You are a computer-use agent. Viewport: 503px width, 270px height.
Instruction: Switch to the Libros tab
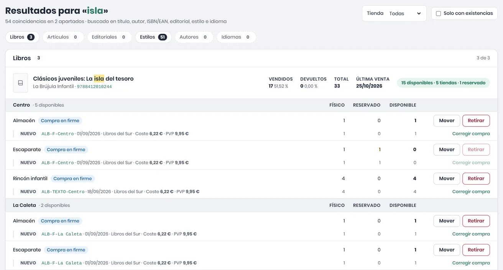(x=22, y=37)
